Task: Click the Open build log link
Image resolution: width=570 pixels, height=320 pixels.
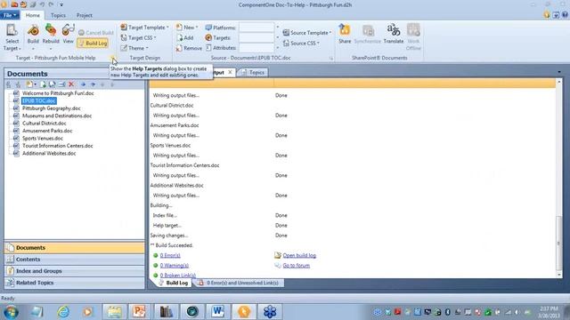Action: 299,255
